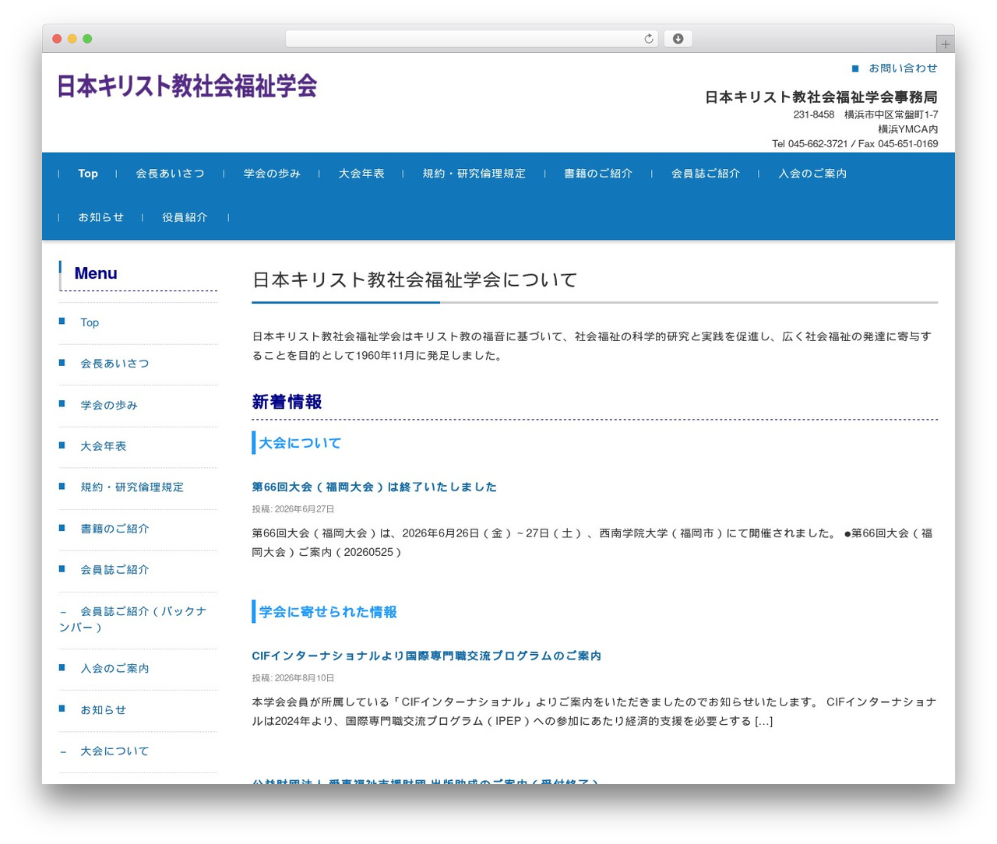Open 会長あいさつ in the navigation bar
997x844 pixels.
click(x=171, y=174)
